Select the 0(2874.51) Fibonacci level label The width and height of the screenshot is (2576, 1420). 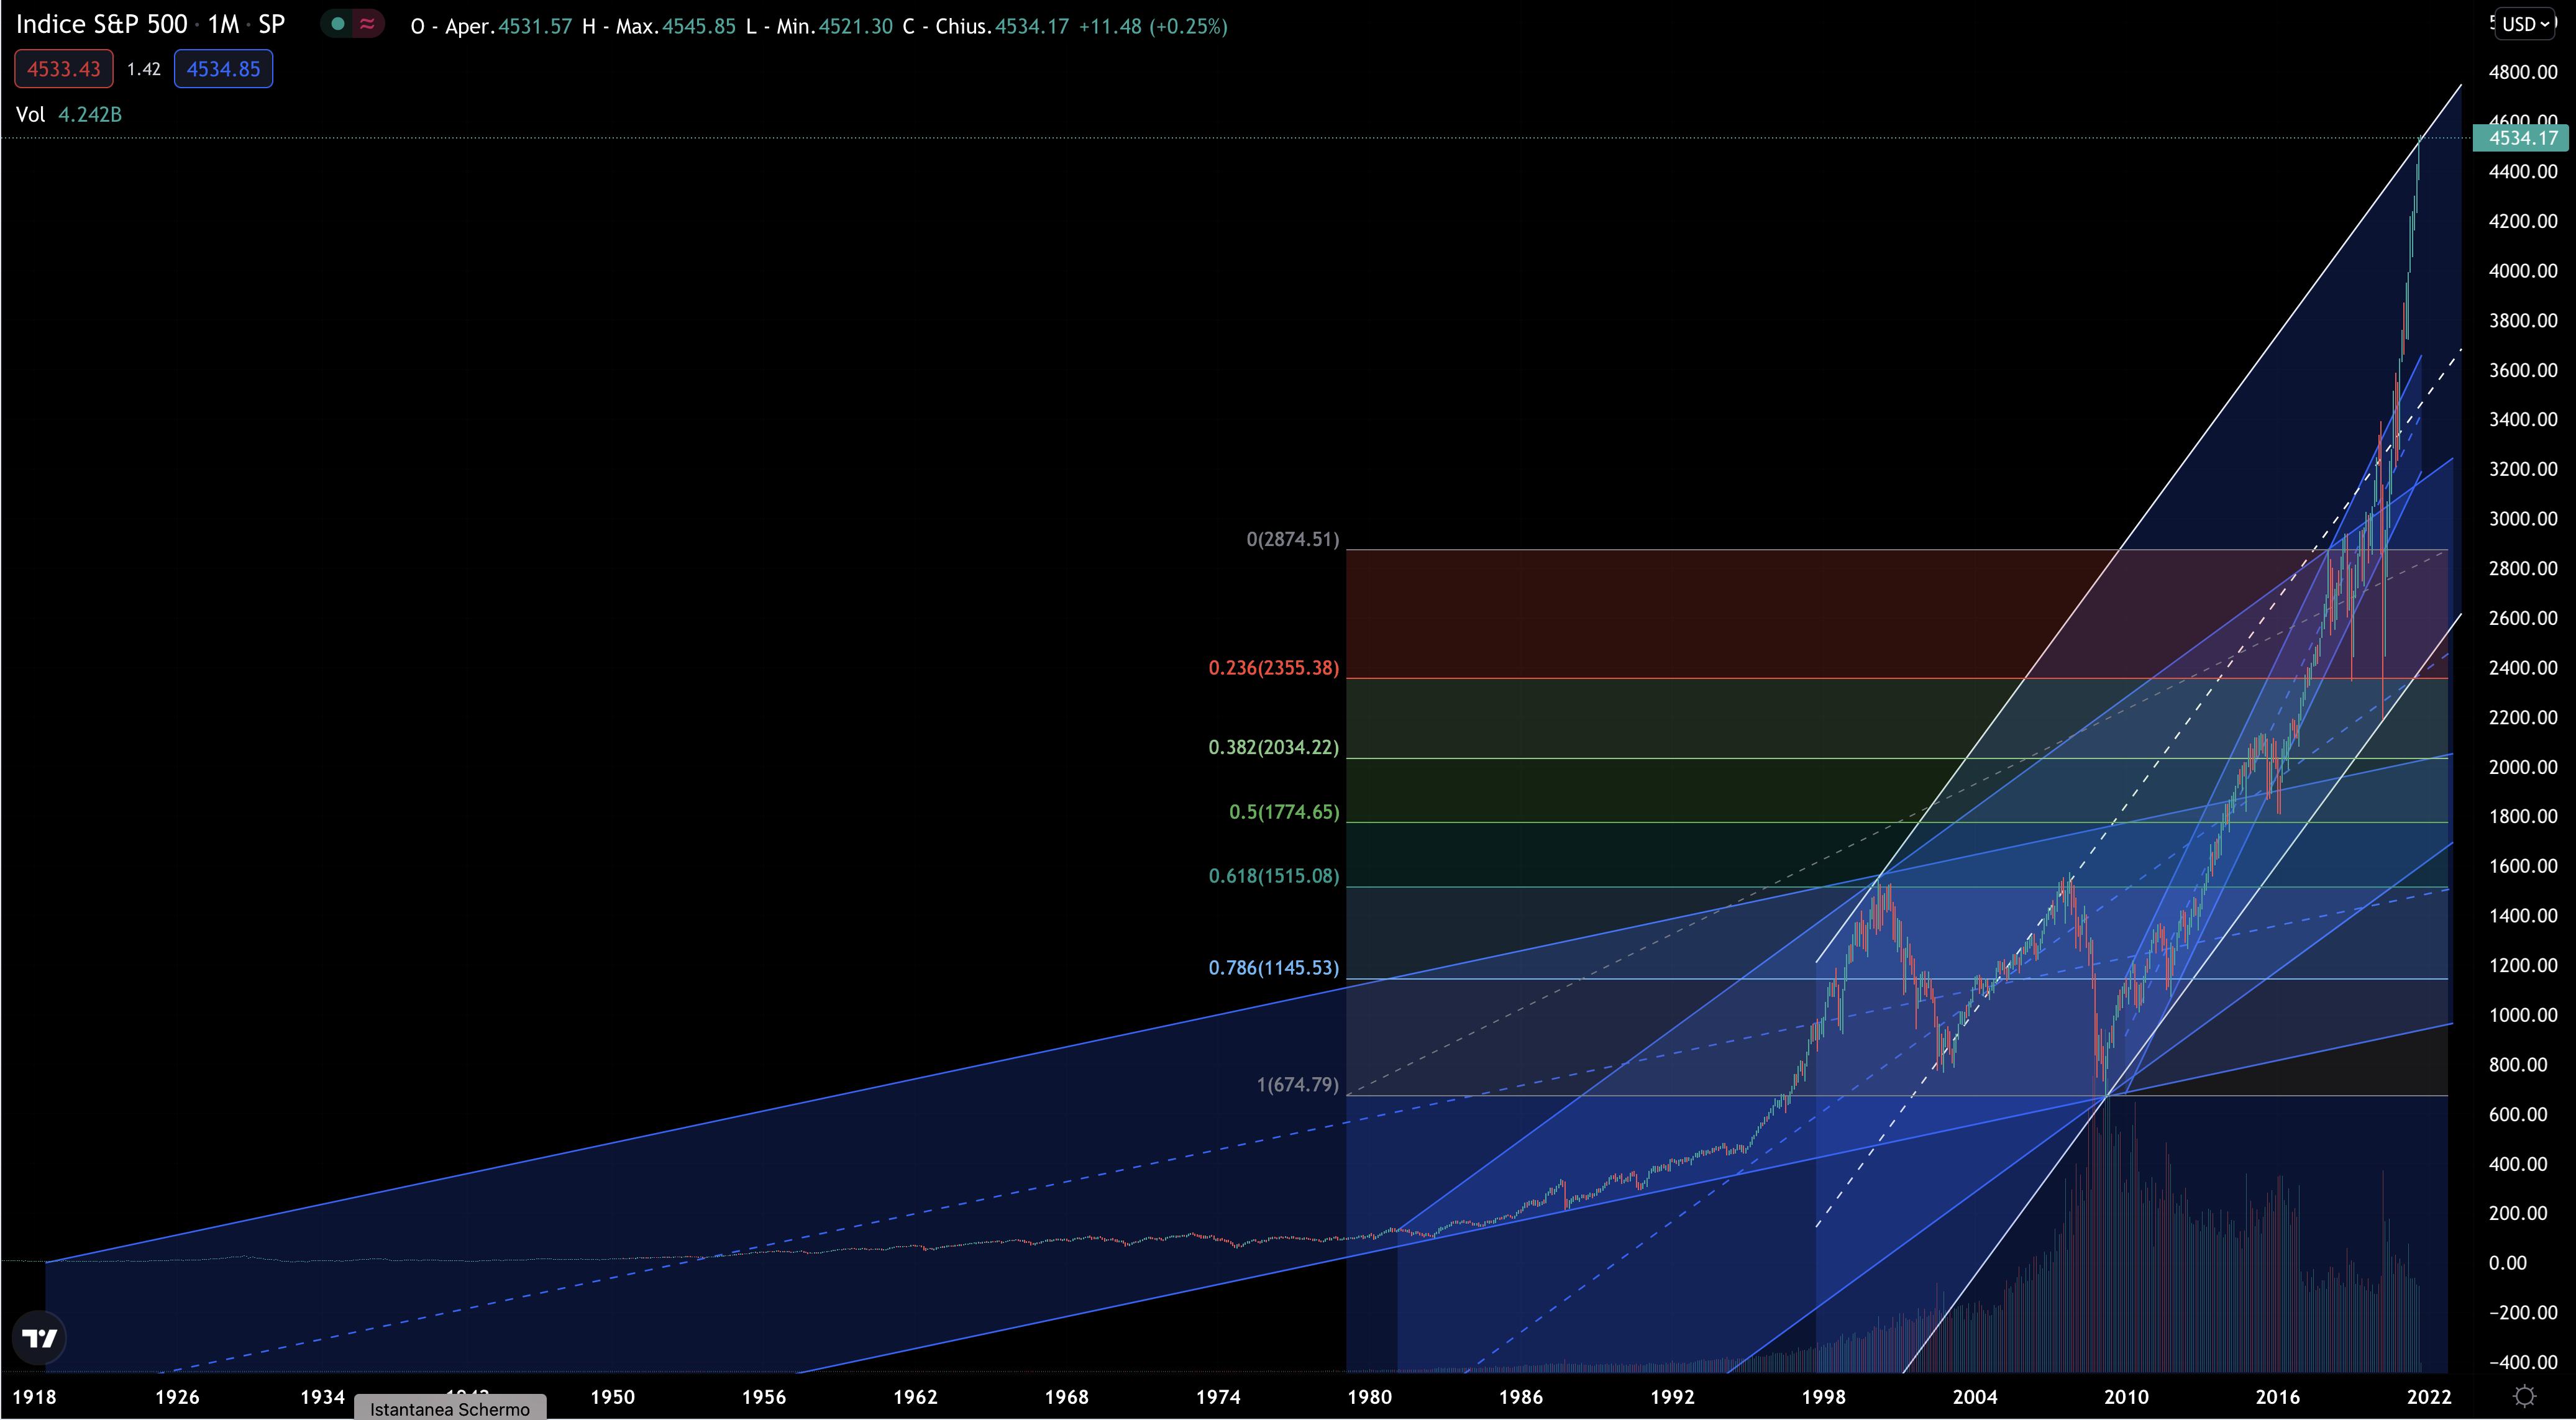click(x=1292, y=539)
